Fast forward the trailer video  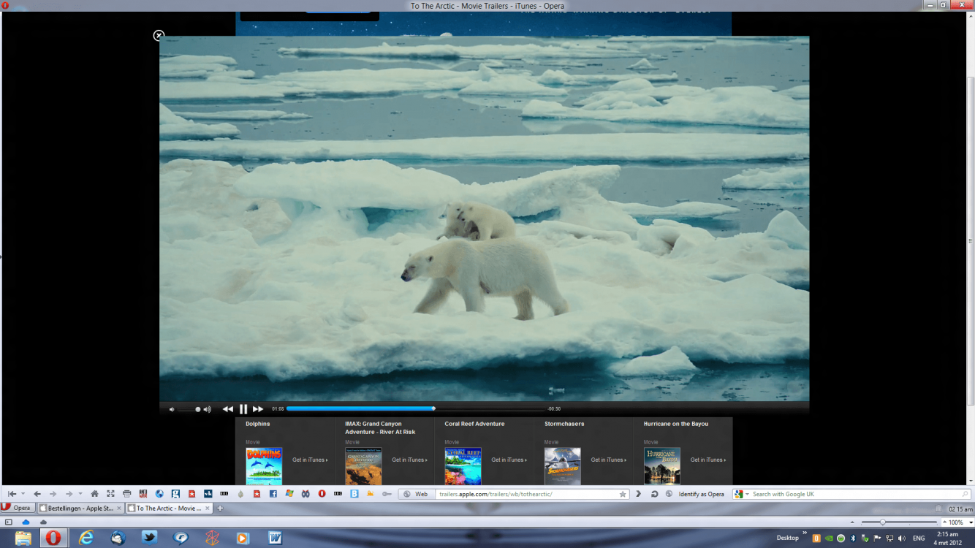pyautogui.click(x=258, y=409)
